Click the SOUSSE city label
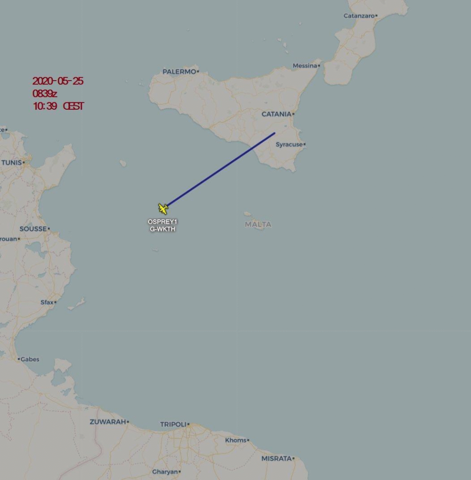Image resolution: width=471 pixels, height=480 pixels. [34, 229]
